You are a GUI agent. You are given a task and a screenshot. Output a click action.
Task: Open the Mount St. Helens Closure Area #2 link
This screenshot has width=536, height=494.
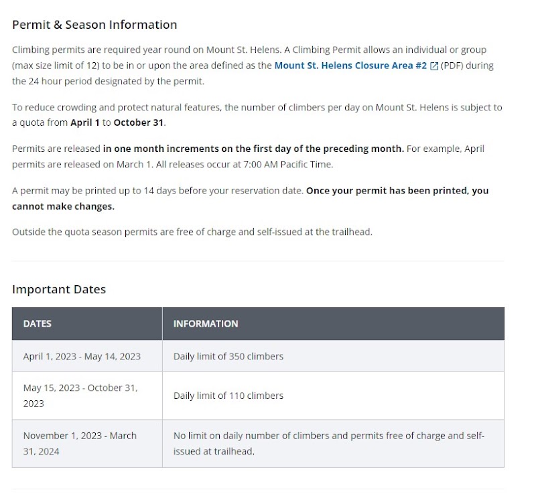pyautogui.click(x=350, y=66)
